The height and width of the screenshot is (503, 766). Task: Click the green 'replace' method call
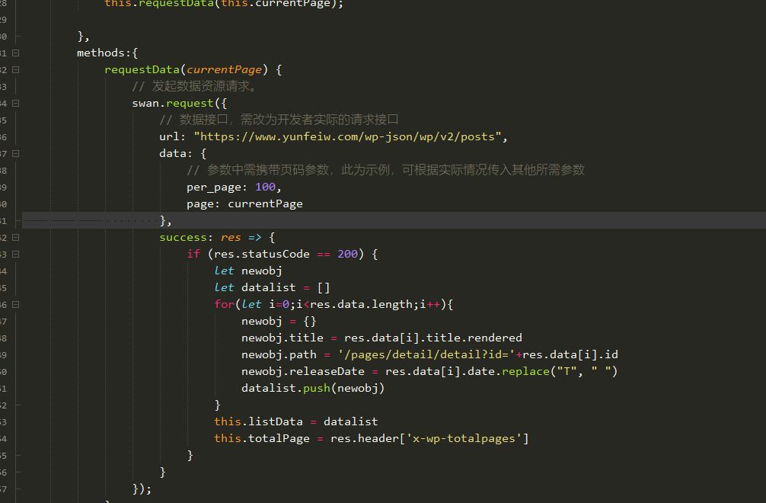click(525, 371)
